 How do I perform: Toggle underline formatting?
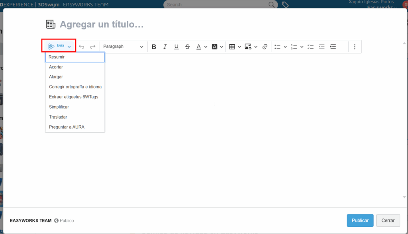pos(176,47)
